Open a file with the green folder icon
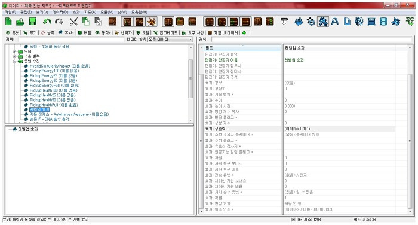Viewport: 418px width, 225px height. [x=20, y=22]
